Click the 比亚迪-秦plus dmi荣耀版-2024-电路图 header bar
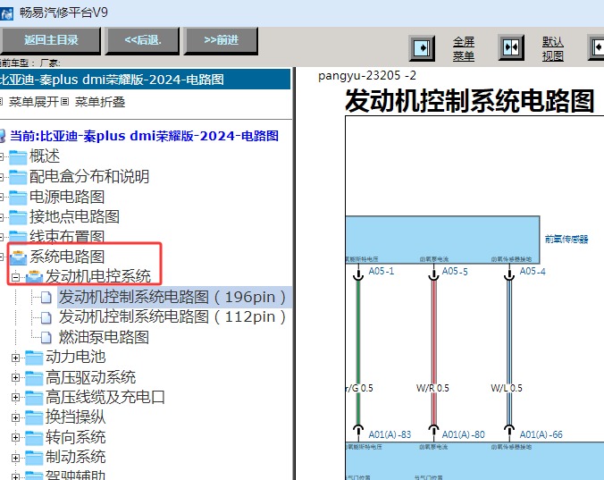This screenshot has height=480, width=604. 145,80
